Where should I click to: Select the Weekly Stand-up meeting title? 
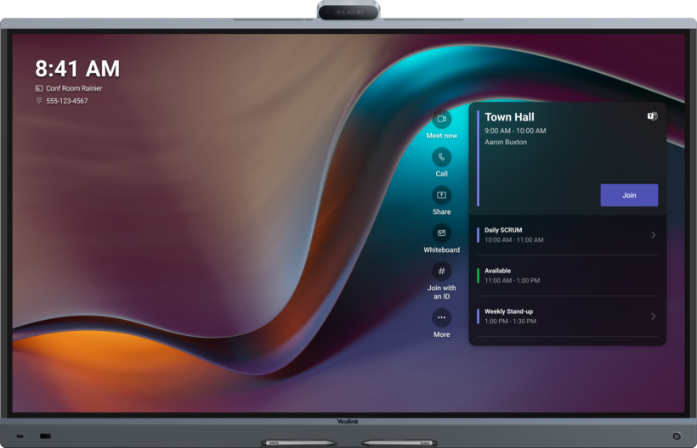tap(508, 311)
